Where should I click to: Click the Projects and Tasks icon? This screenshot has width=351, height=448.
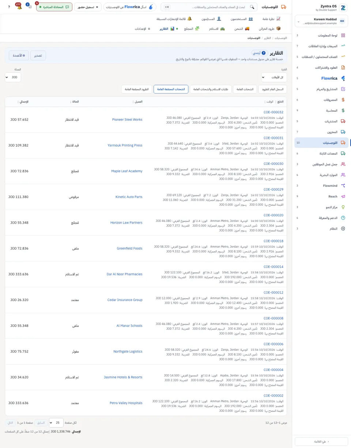pos(343,89)
